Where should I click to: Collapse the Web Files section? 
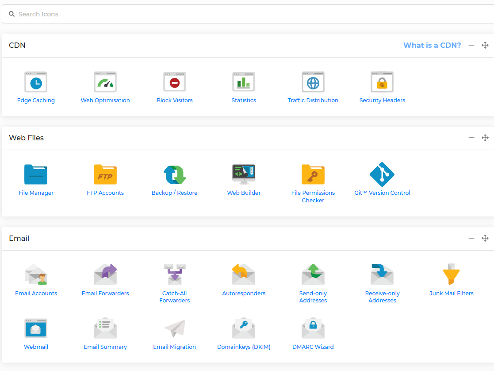[x=471, y=138]
